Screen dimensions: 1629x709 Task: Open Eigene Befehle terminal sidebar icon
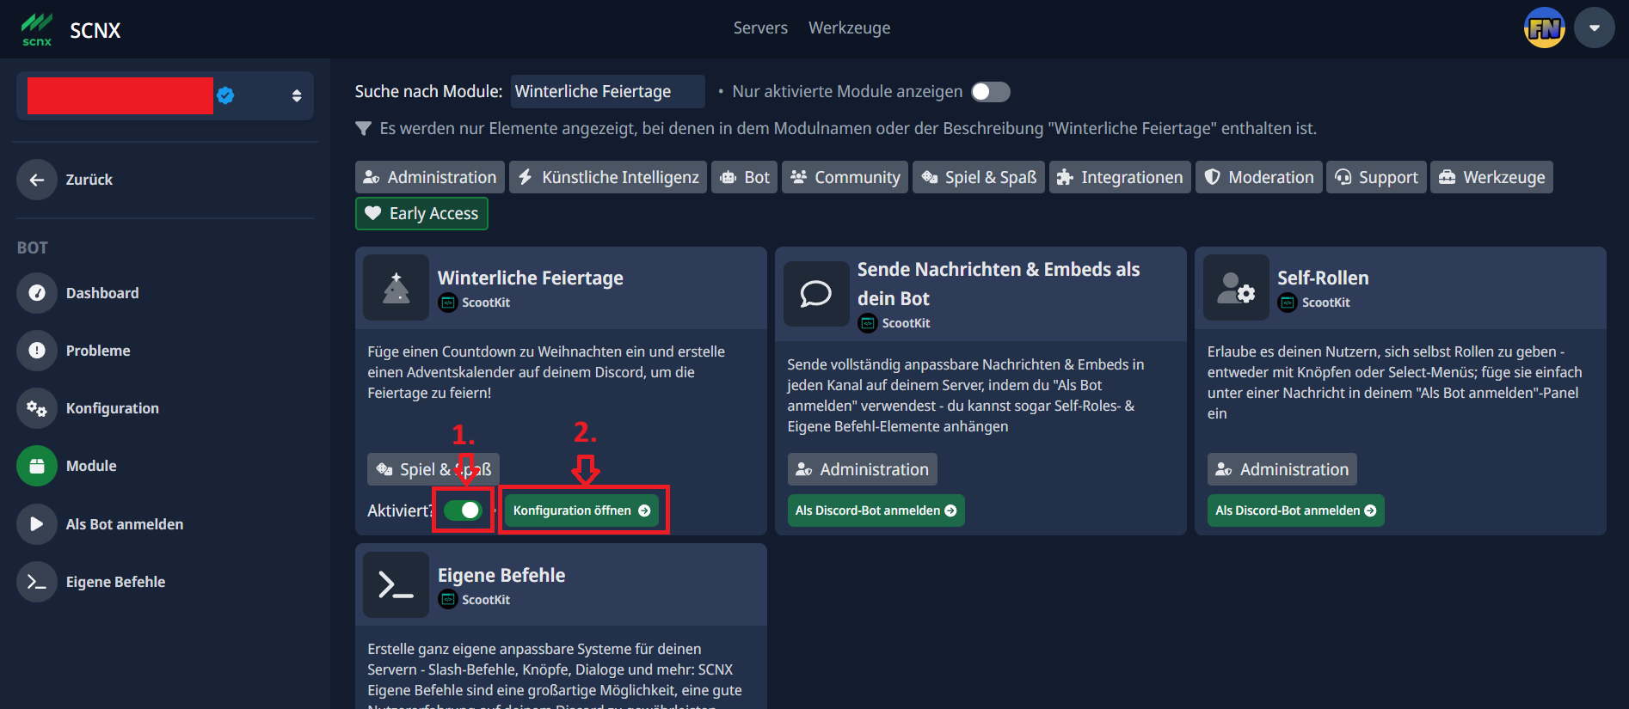pyautogui.click(x=36, y=582)
